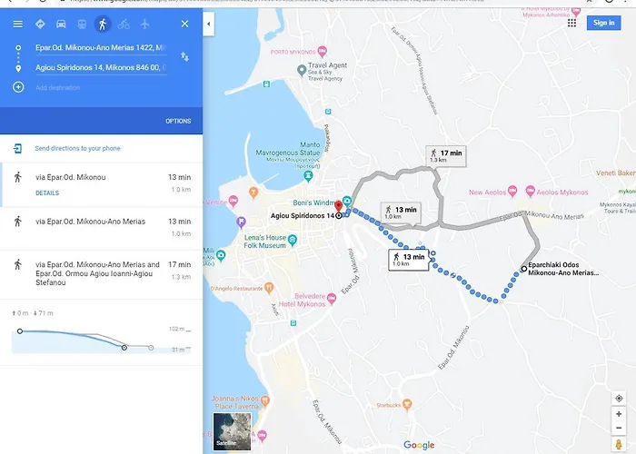Open the main hamburger menu

tap(18, 24)
